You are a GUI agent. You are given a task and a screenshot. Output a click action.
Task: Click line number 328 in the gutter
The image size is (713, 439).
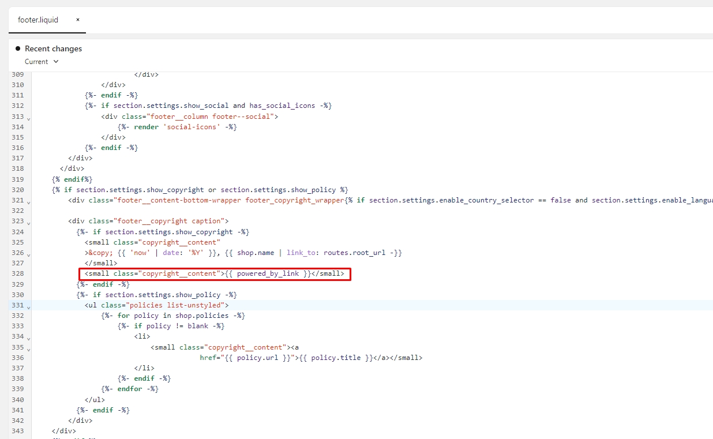coord(17,273)
